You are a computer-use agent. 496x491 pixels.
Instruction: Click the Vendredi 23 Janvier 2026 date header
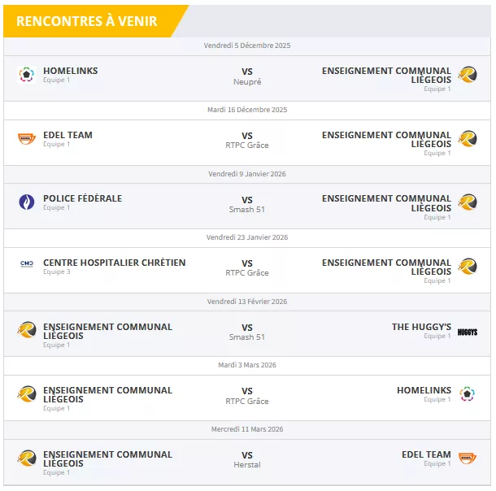pos(247,237)
